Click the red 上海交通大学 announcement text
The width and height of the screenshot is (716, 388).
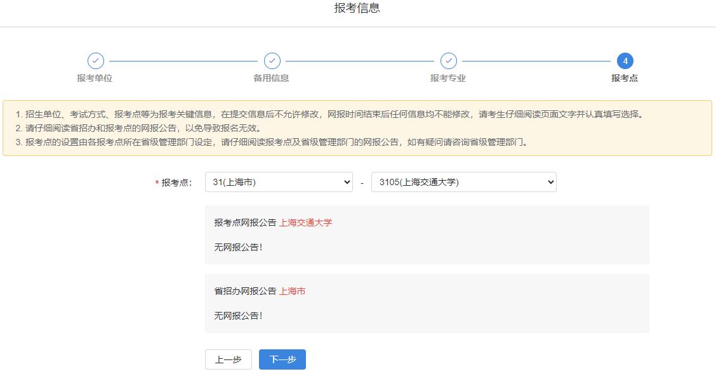[x=305, y=223]
